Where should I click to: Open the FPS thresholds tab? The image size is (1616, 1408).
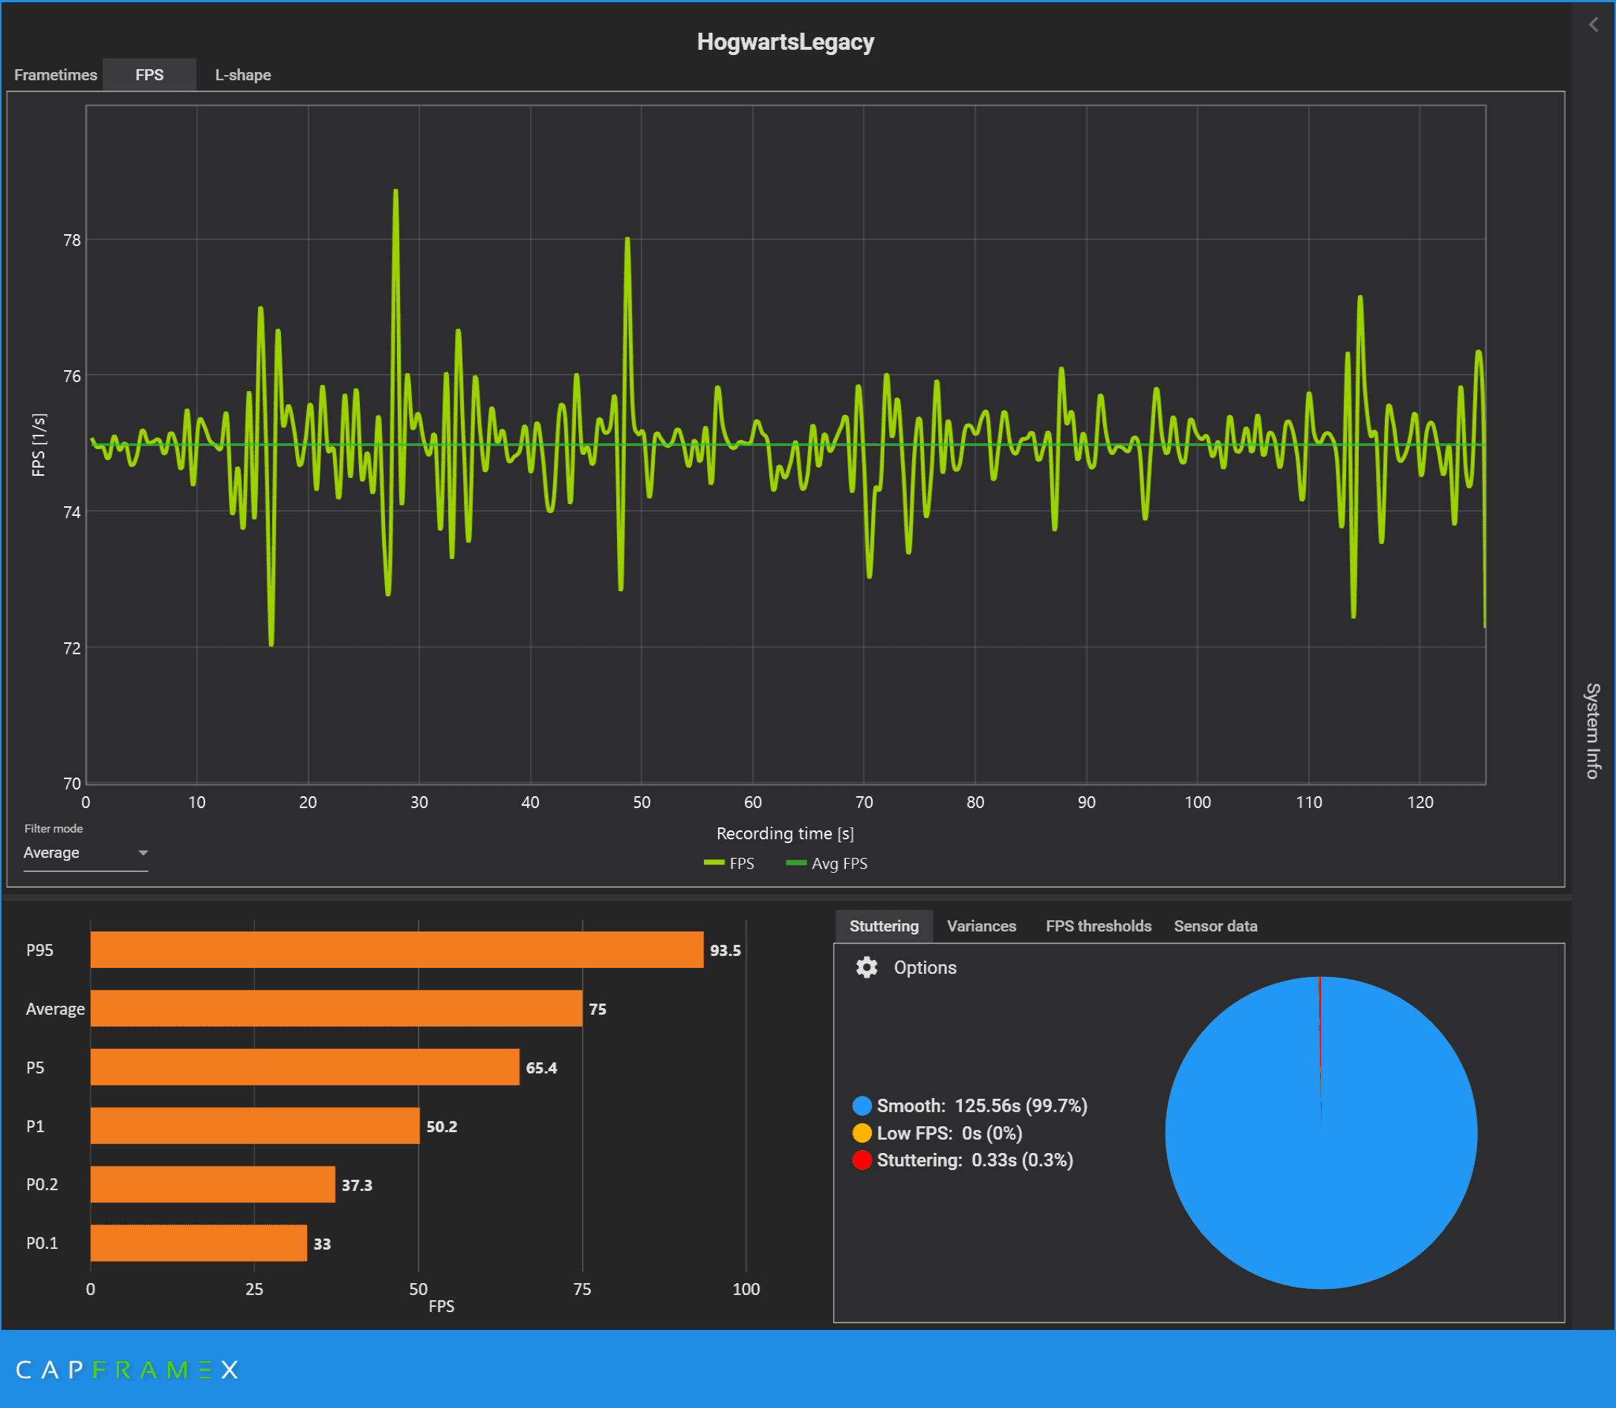coord(1099,926)
